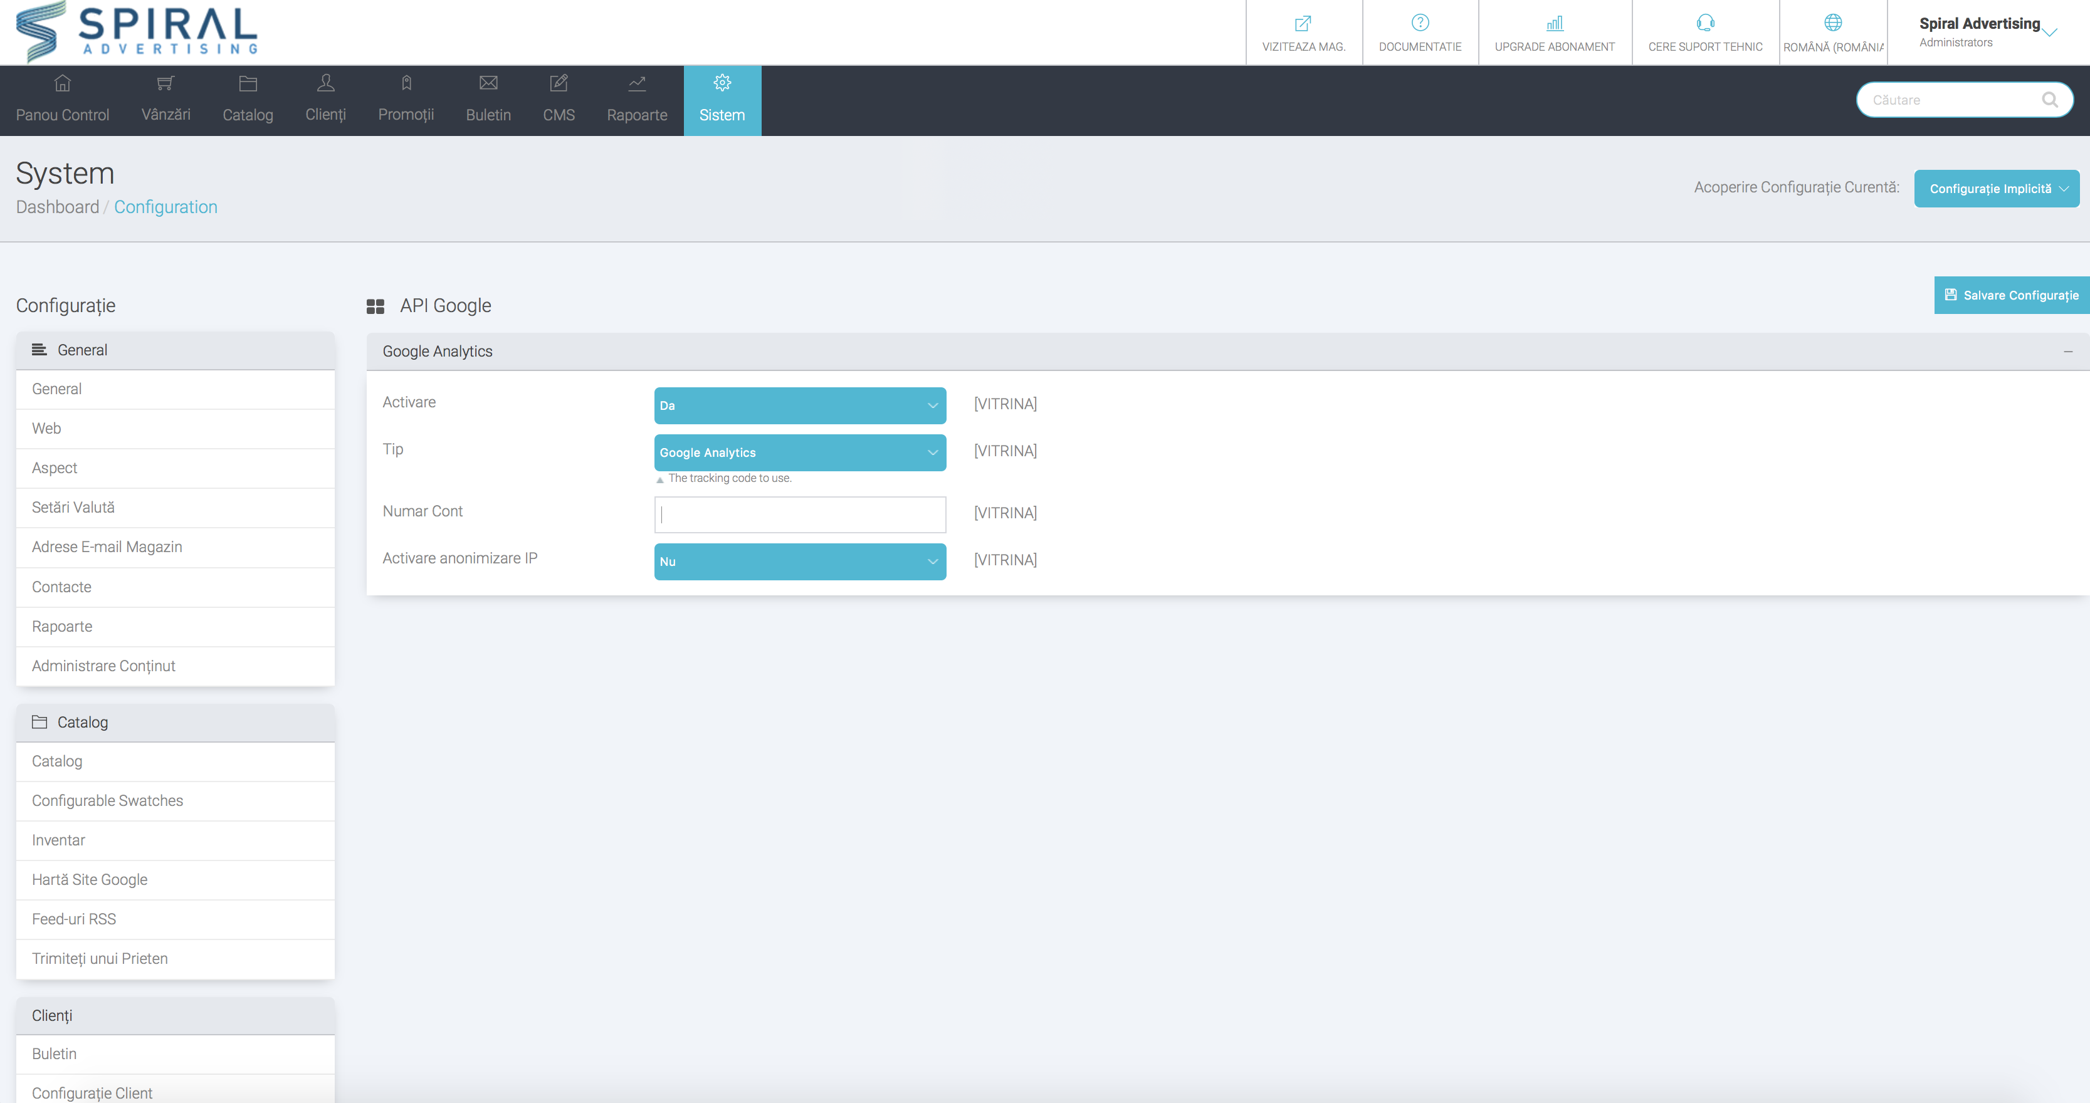Collapse the Clienți sidebar group header

176,1015
